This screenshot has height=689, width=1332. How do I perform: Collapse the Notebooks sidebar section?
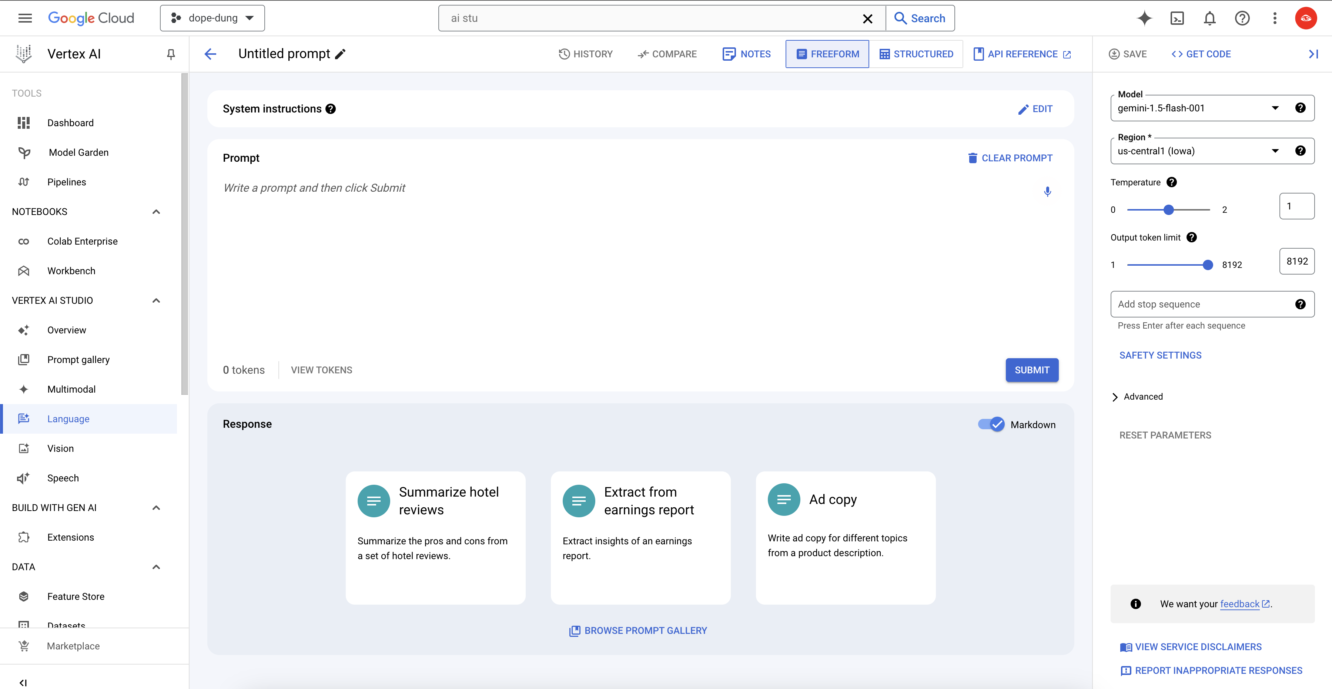pyautogui.click(x=156, y=211)
